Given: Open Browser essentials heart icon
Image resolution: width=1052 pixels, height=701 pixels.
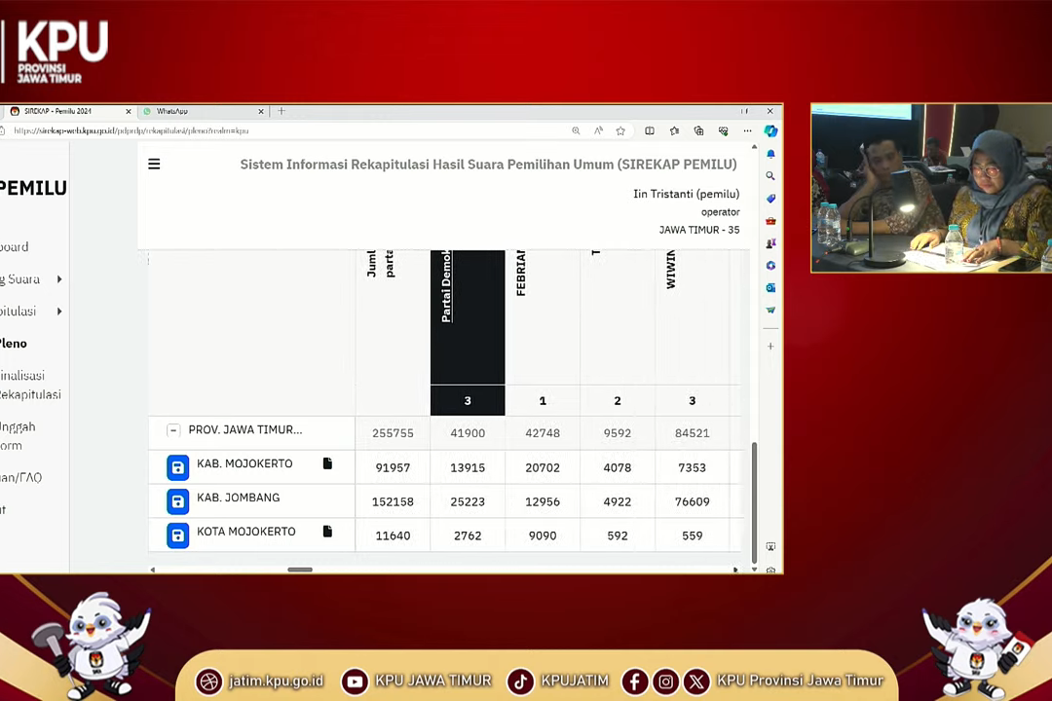Looking at the screenshot, I should tap(723, 130).
